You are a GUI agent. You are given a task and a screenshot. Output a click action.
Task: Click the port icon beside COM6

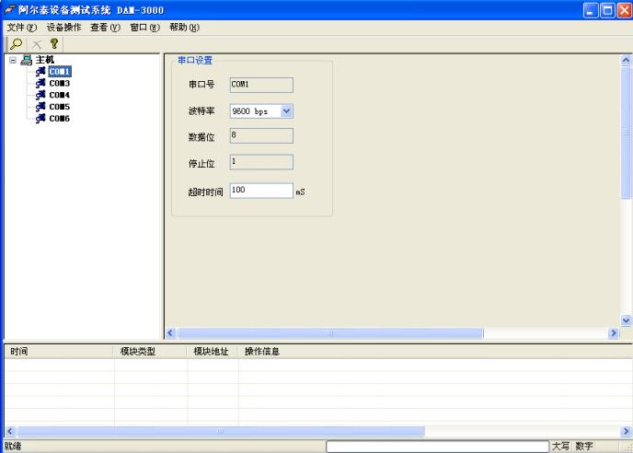point(40,119)
